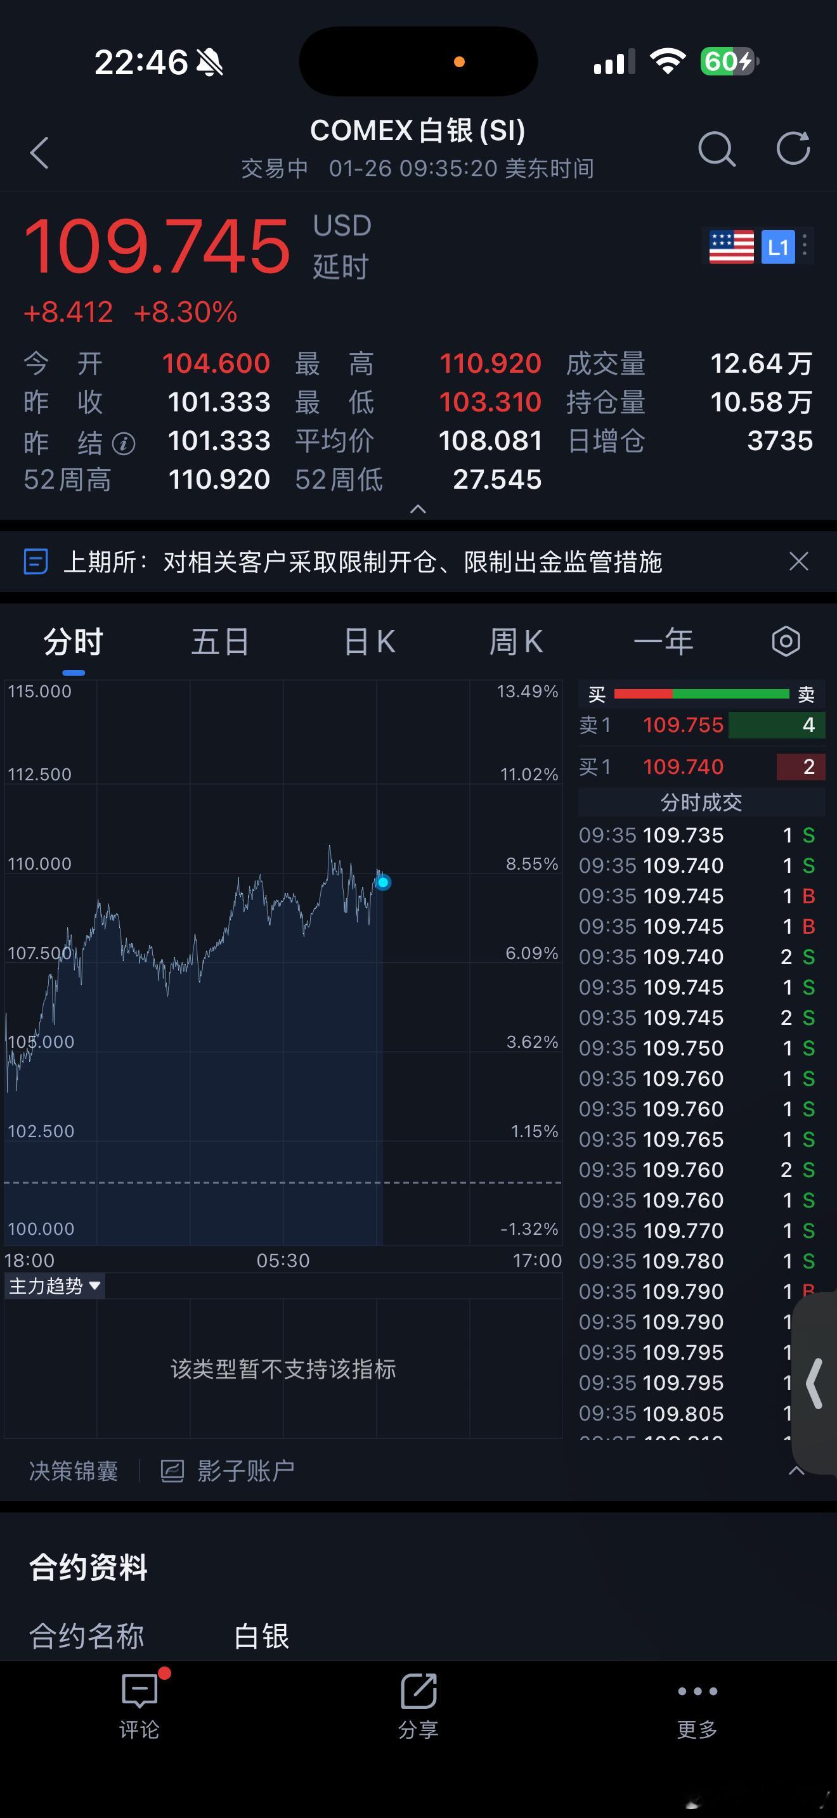This screenshot has width=837, height=1818.
Task: Open the L1 quote level badge
Action: 778,247
